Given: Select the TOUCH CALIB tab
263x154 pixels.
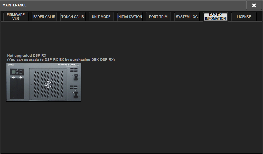Looking at the screenshot, I should (72, 16).
